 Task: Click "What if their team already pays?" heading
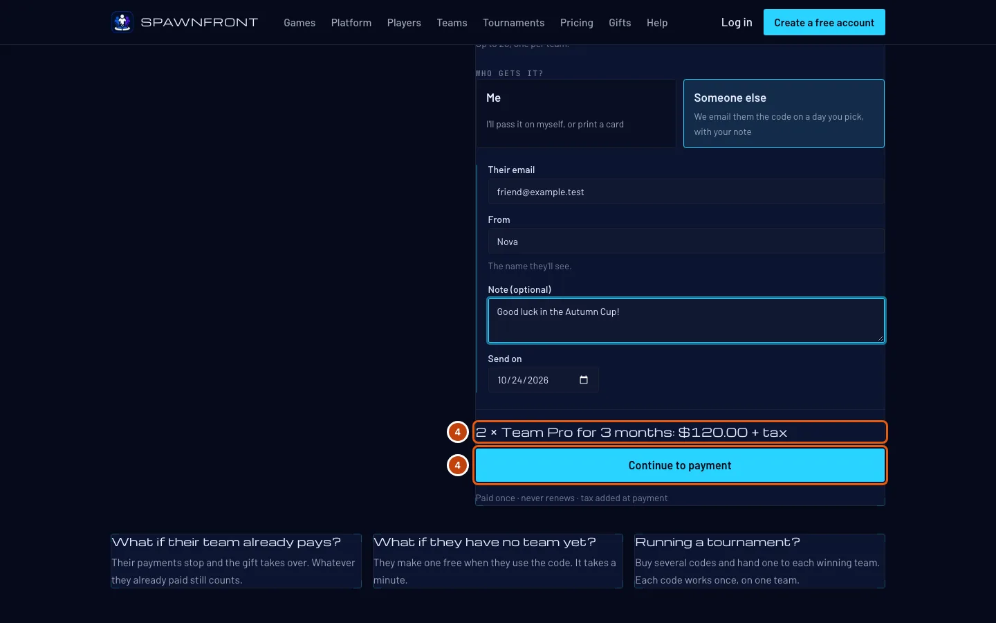[226, 542]
